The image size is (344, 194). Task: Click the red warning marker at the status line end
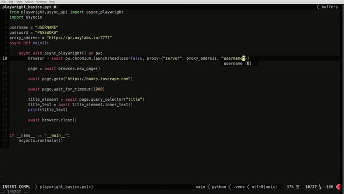(x=338, y=187)
